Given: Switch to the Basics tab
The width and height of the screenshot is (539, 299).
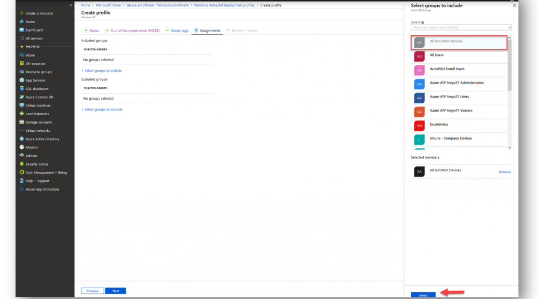Looking at the screenshot, I should coord(91,31).
